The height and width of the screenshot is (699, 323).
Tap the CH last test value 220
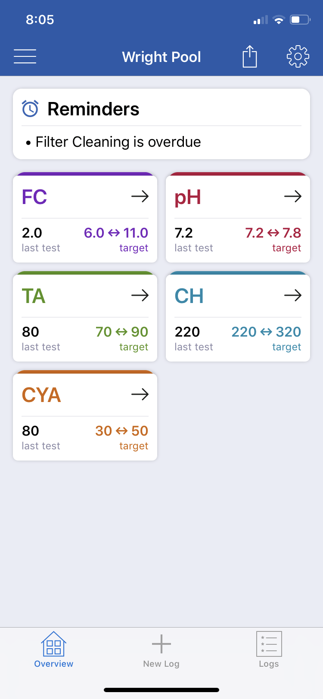[x=187, y=332]
